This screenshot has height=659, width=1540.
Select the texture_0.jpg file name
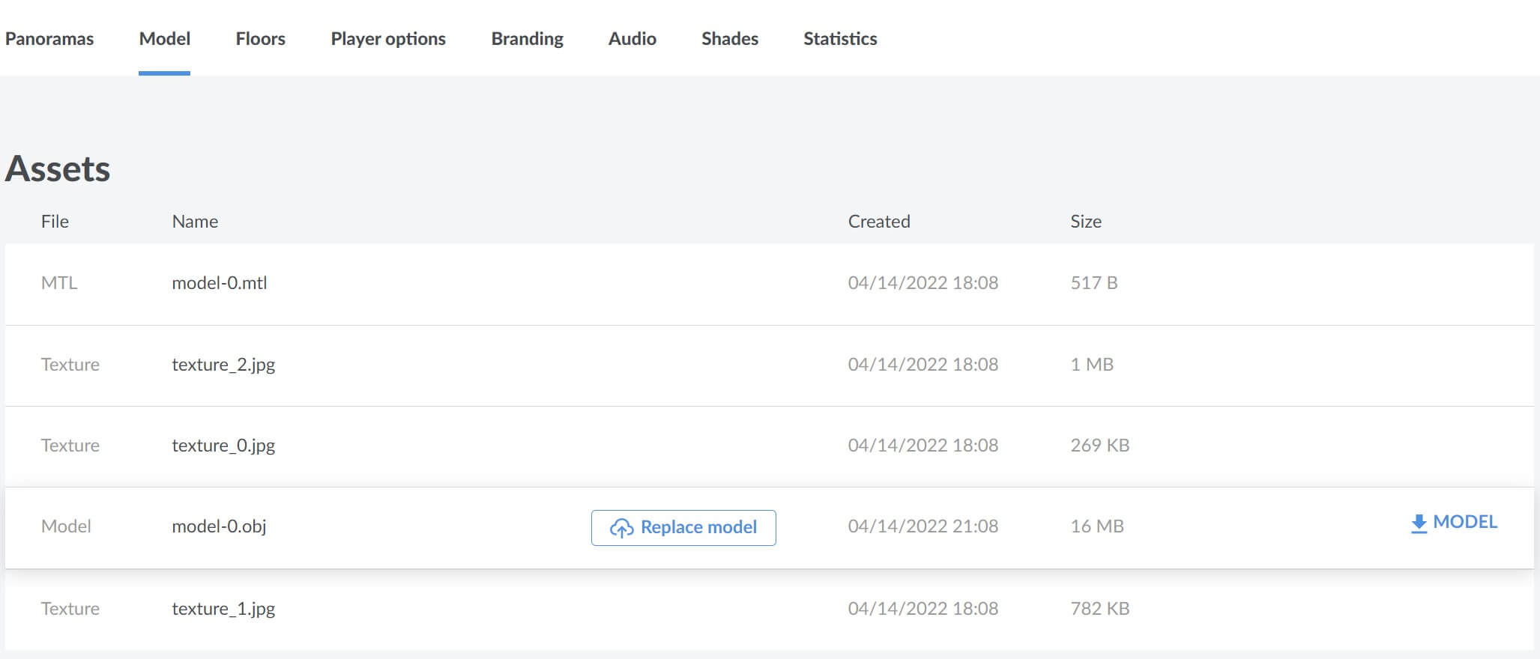click(x=223, y=446)
